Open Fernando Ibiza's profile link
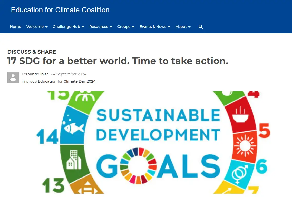The height and width of the screenshot is (197, 292). (x=35, y=74)
